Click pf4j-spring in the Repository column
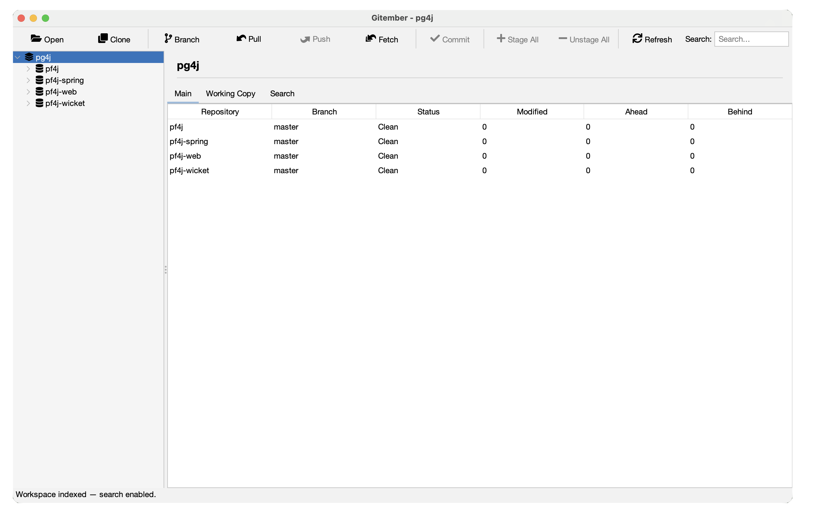The width and height of the screenshot is (815, 511). (x=220, y=141)
